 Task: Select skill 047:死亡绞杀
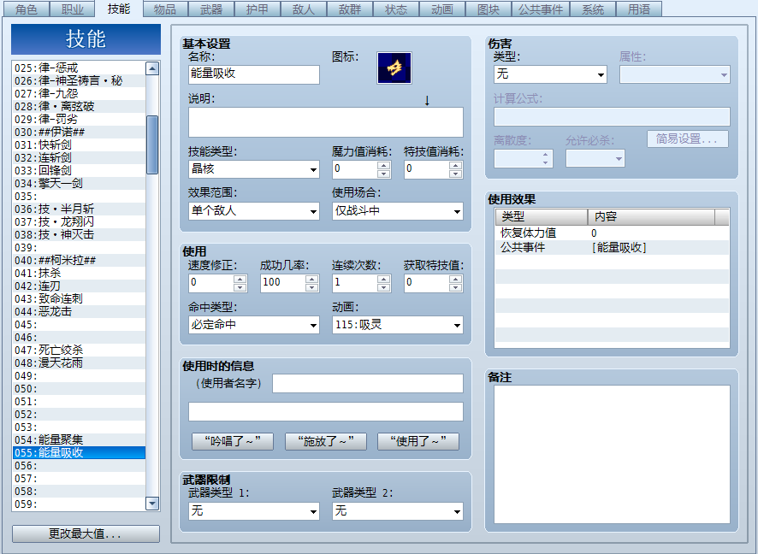79,350
